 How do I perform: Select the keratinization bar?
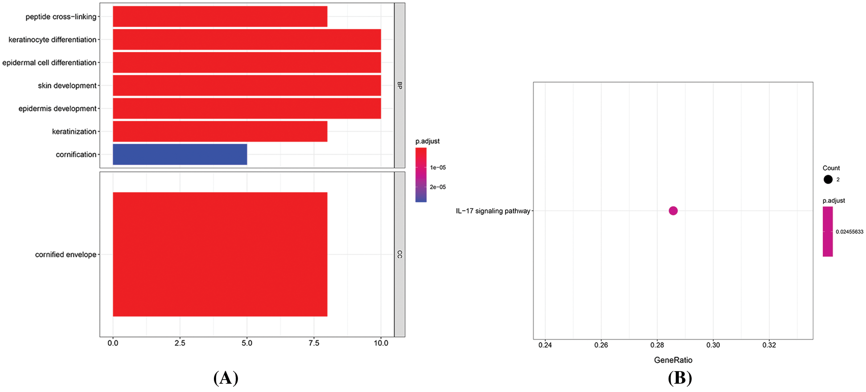point(220,131)
